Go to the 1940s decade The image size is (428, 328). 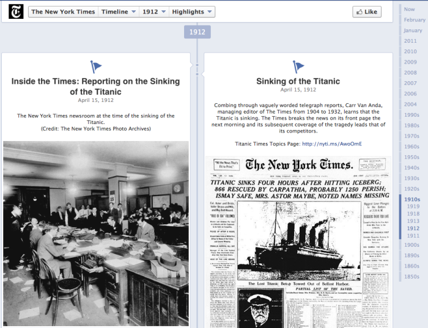411,168
